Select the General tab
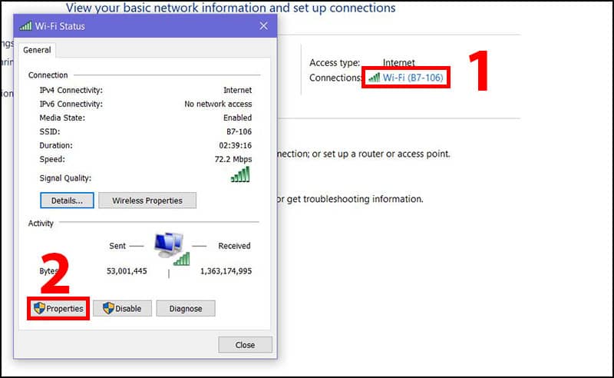Image resolution: width=614 pixels, height=378 pixels. point(37,50)
